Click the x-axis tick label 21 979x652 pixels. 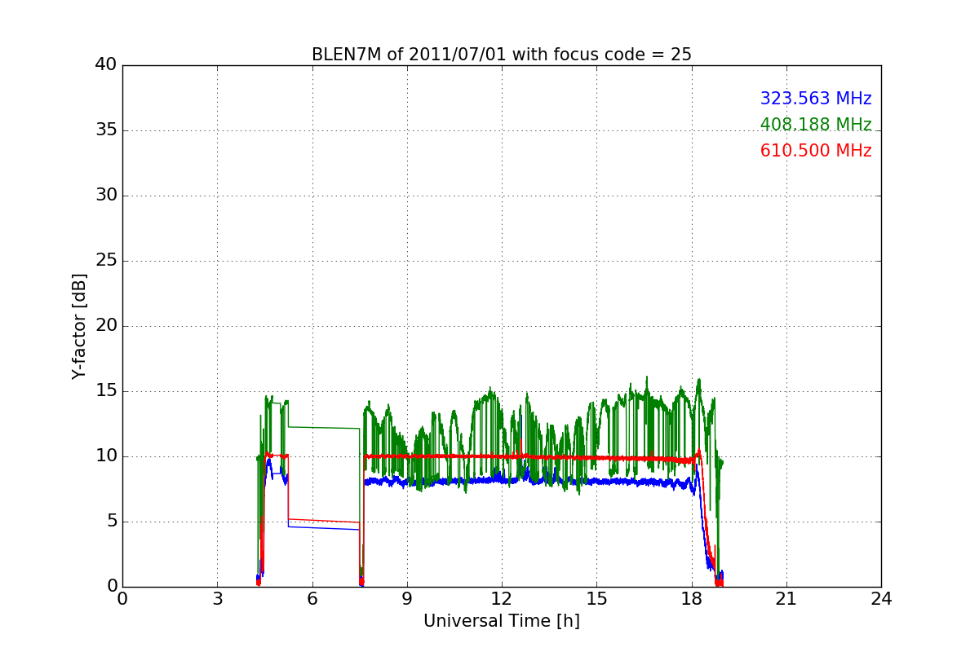[x=786, y=599]
